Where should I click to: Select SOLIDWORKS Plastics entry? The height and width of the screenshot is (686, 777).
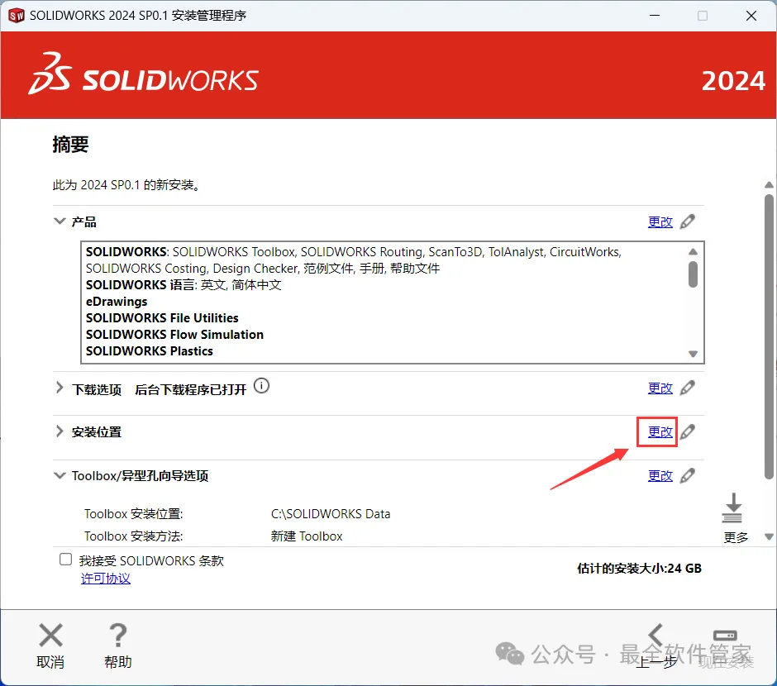point(149,351)
